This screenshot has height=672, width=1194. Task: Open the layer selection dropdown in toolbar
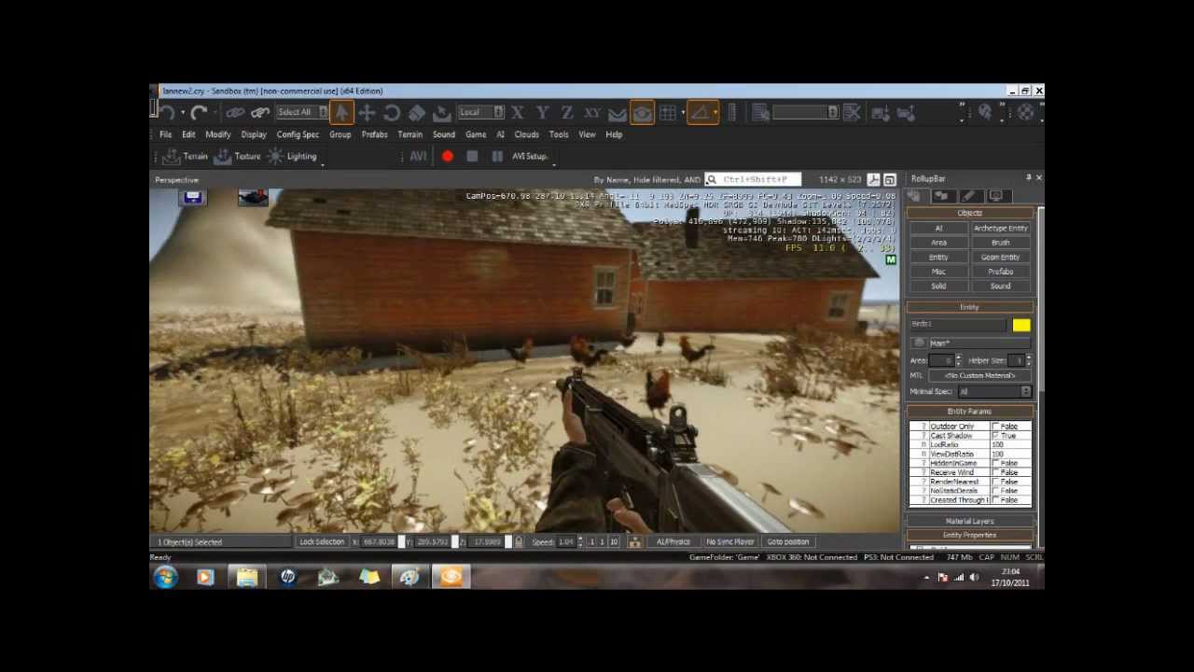(805, 113)
